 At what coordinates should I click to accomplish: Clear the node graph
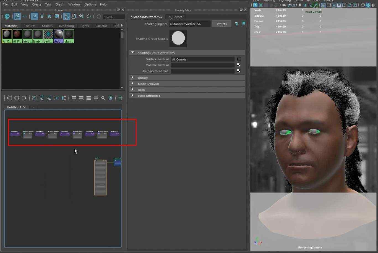pyautogui.click(x=34, y=98)
